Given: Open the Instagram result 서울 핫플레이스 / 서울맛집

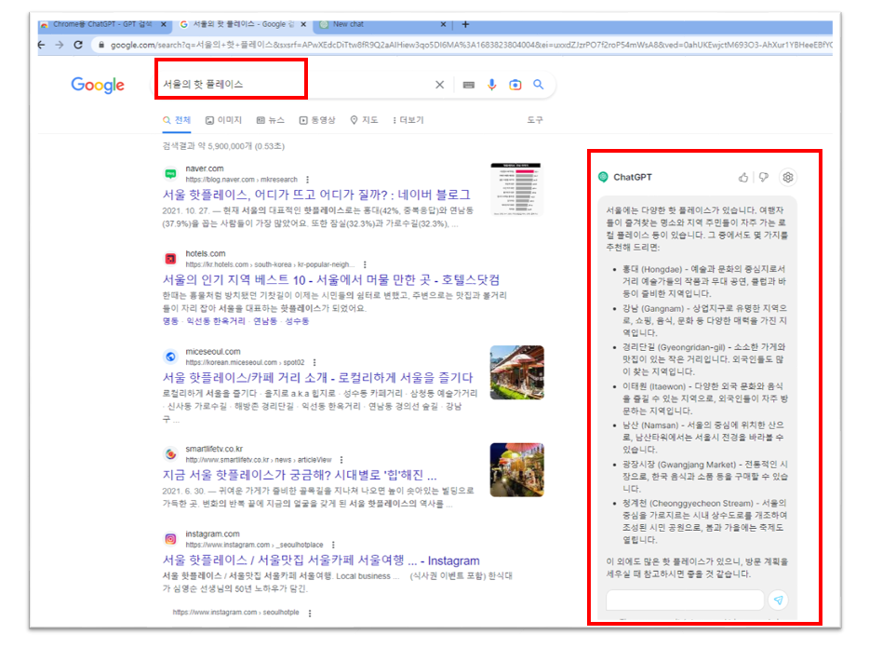Looking at the screenshot, I should 321,560.
